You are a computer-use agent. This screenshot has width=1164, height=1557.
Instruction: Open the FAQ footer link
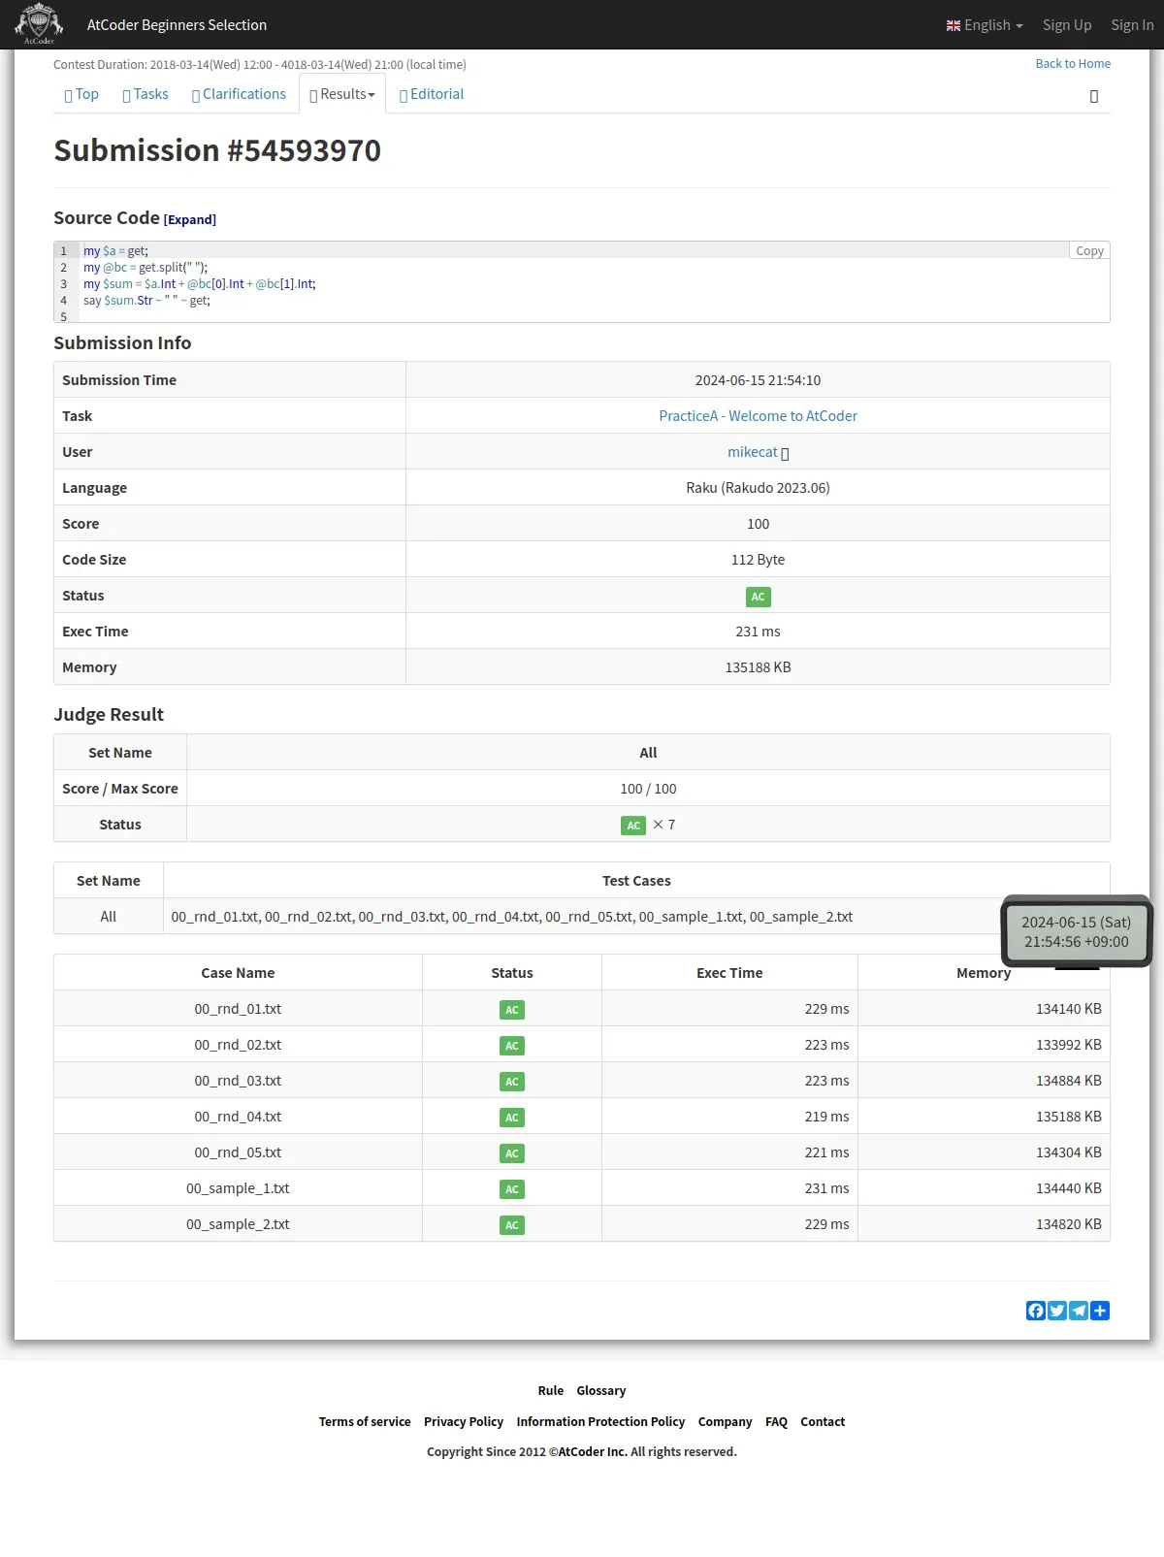776,1422
